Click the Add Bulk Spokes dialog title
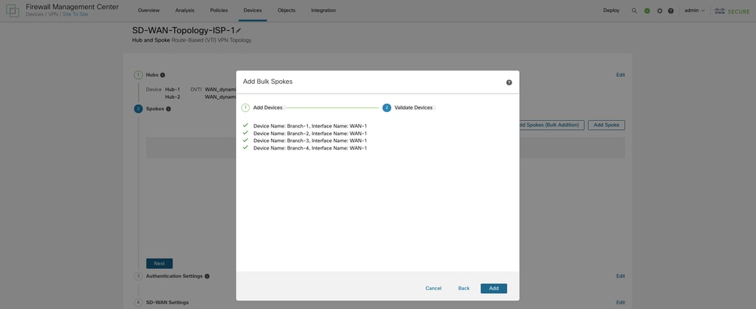The image size is (756, 309). tap(268, 82)
